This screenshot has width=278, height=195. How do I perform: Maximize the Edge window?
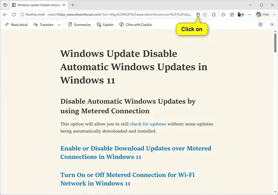coord(261,5)
